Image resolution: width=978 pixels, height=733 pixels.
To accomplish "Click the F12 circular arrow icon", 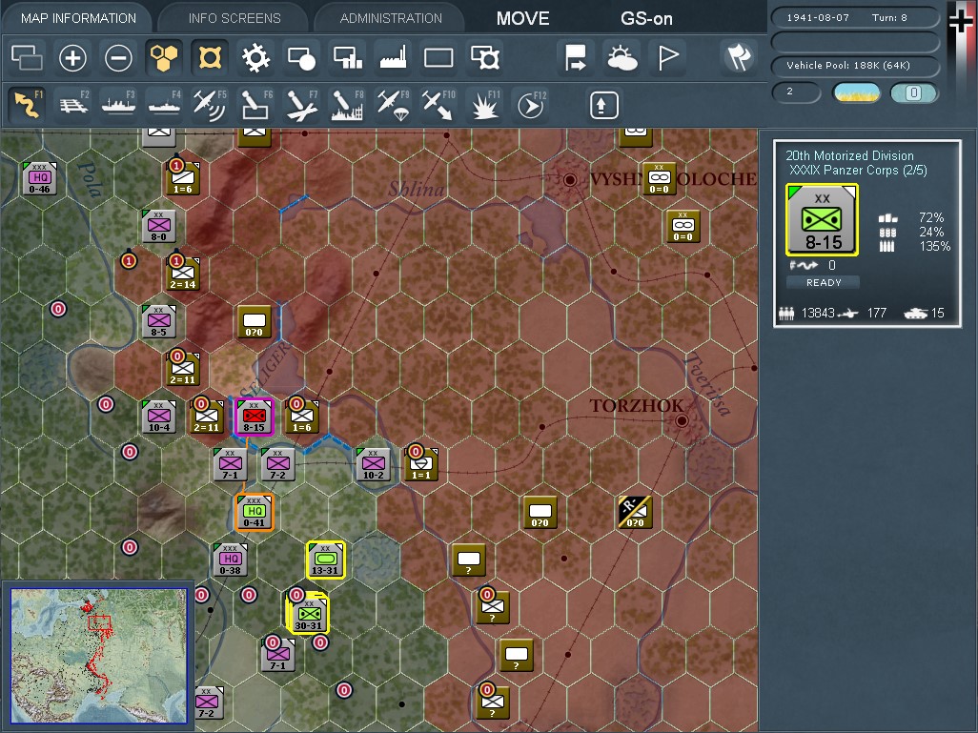I will point(531,104).
